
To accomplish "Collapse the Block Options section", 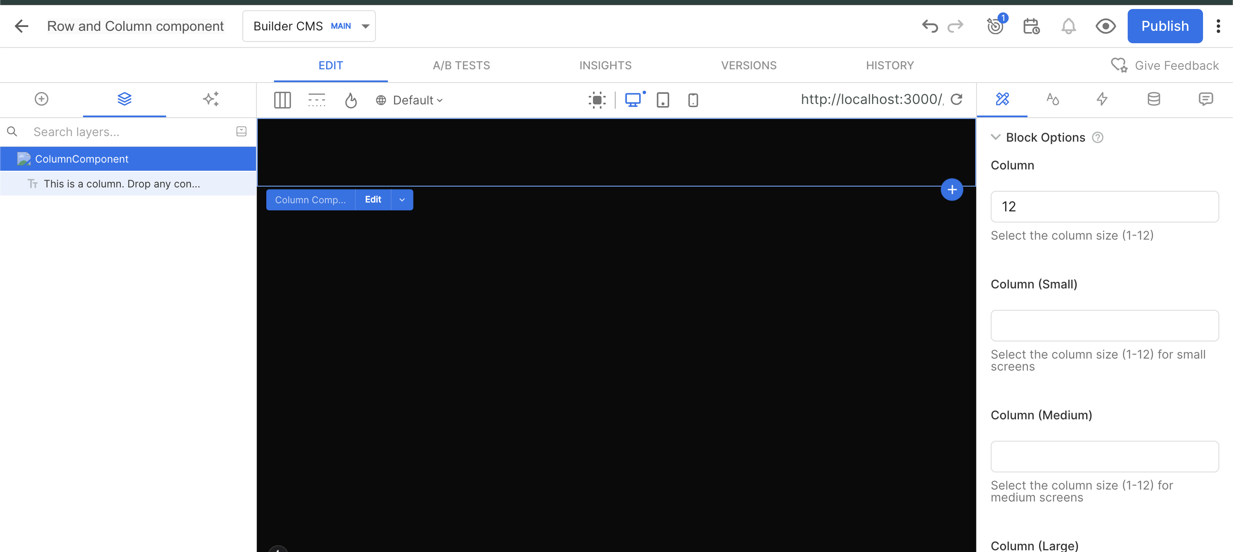I will pyautogui.click(x=995, y=137).
